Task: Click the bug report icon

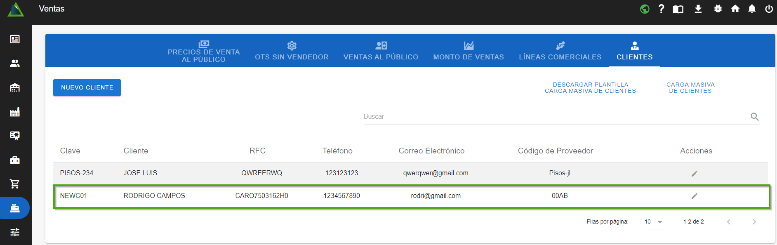Action: click(x=718, y=9)
